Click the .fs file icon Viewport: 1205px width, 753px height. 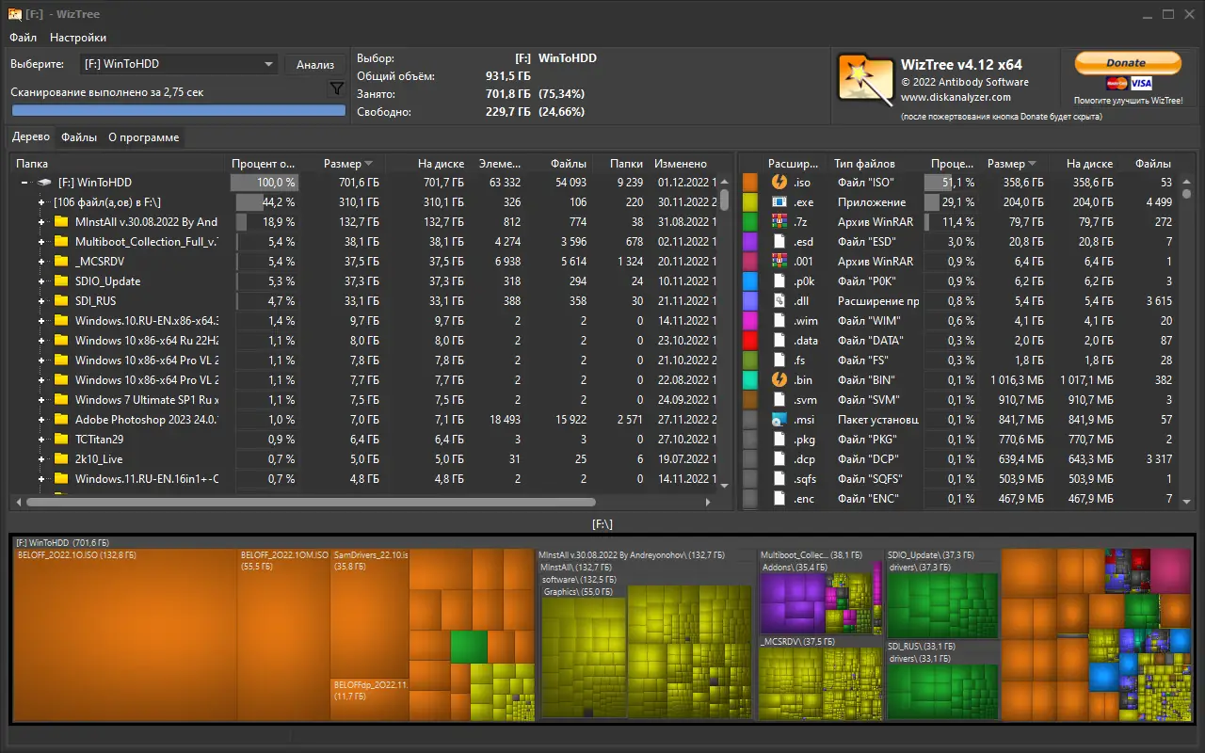[x=779, y=360]
